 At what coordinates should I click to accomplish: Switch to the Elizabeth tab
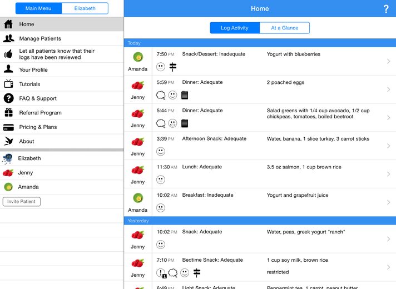pos(85,8)
